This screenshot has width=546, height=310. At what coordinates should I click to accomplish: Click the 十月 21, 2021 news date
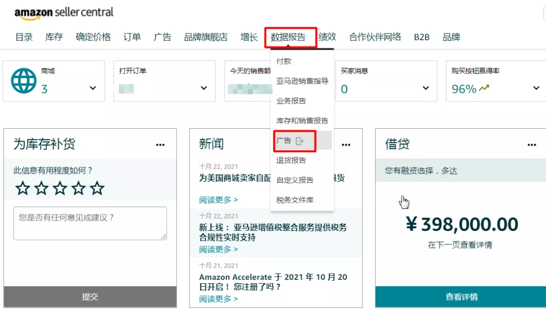pos(218,266)
